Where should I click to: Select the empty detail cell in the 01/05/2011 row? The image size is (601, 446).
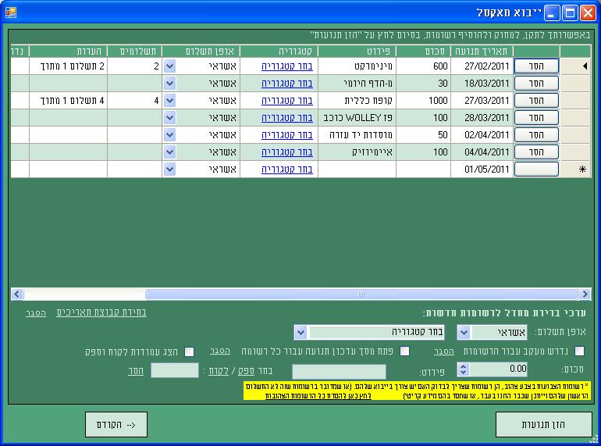357,169
